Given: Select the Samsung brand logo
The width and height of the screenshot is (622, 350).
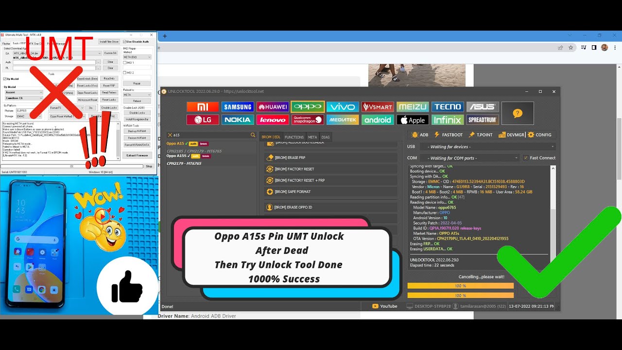Looking at the screenshot, I should 238,107.
